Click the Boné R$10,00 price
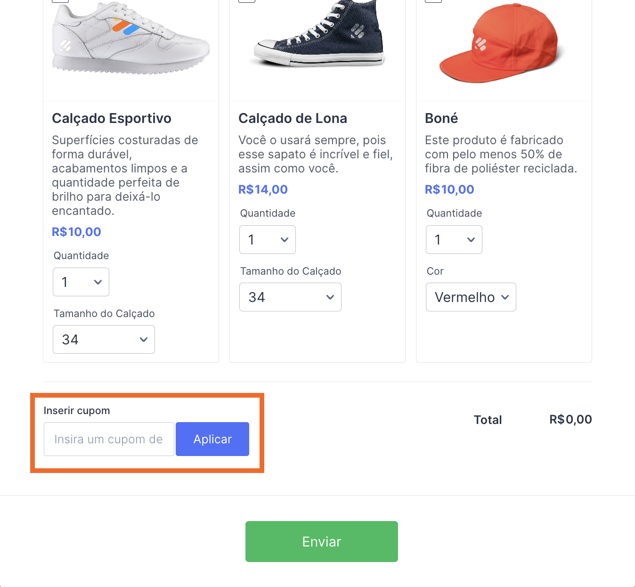 coord(449,189)
